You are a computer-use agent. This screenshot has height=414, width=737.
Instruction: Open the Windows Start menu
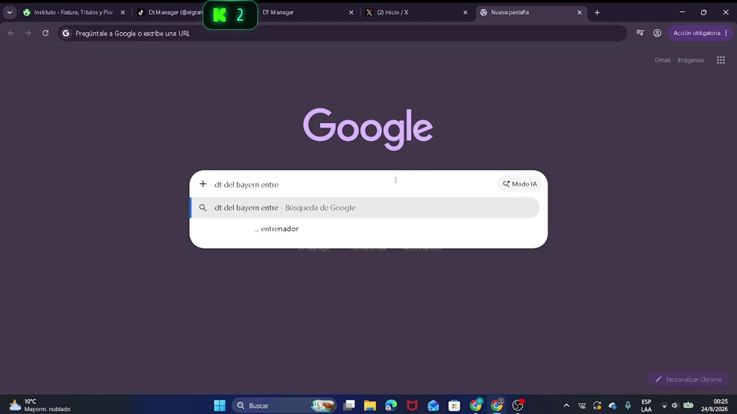pyautogui.click(x=220, y=405)
